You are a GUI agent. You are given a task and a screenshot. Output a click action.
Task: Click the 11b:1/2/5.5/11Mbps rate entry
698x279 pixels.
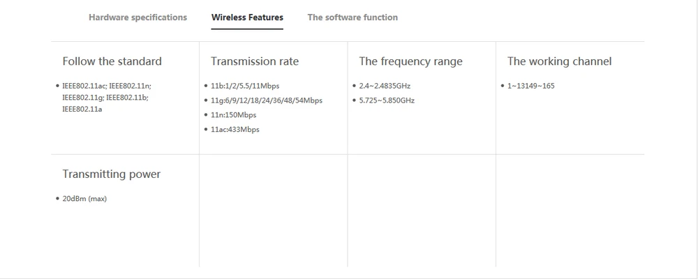245,86
